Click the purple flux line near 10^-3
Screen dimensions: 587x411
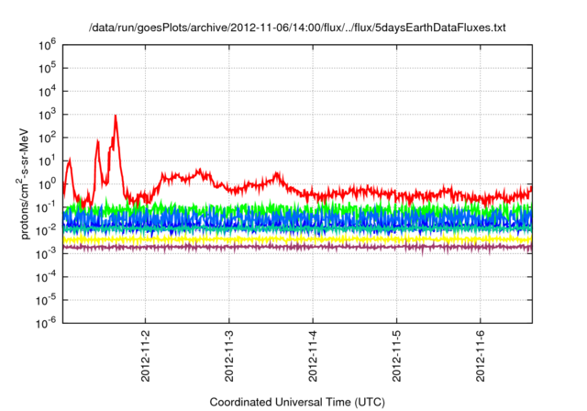pos(297,247)
